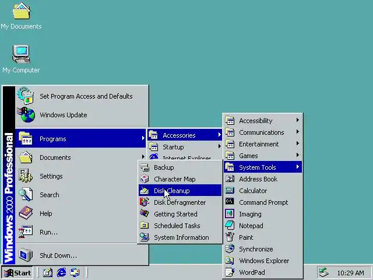Expand the Games submenu arrow
The height and width of the screenshot is (280, 373).
(298, 155)
